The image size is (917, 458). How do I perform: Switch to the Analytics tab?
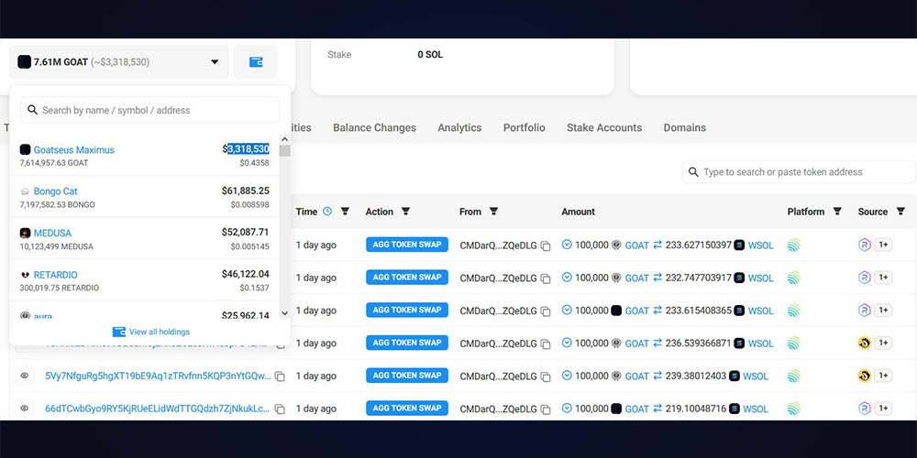pos(459,128)
